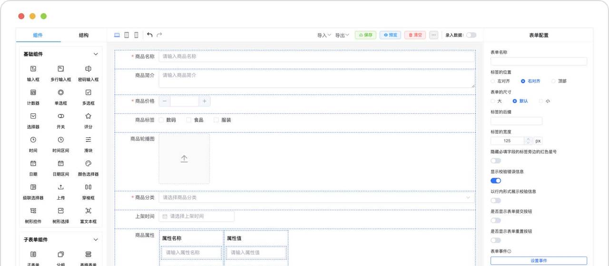Screen dimensions: 609x266
Task: Open the more options ellipsis button
Action: (x=433, y=35)
